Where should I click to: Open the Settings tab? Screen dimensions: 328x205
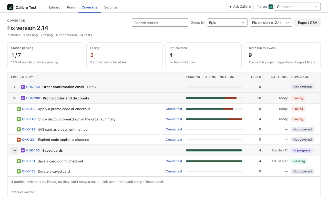click(x=111, y=7)
